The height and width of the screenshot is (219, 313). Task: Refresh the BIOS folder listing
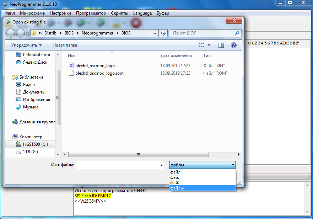[163, 33]
